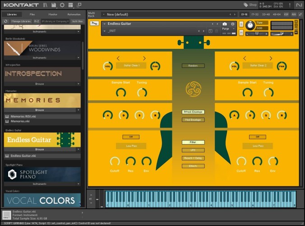Click the next snapshot arrow beside _INIT
This screenshot has height=226, width=305.
click(x=203, y=31)
